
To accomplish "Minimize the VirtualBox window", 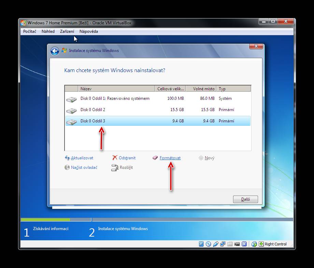I will [x=264, y=21].
